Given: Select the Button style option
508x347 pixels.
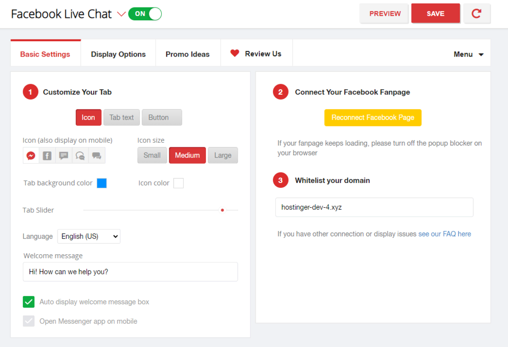Looking at the screenshot, I should 162,117.
